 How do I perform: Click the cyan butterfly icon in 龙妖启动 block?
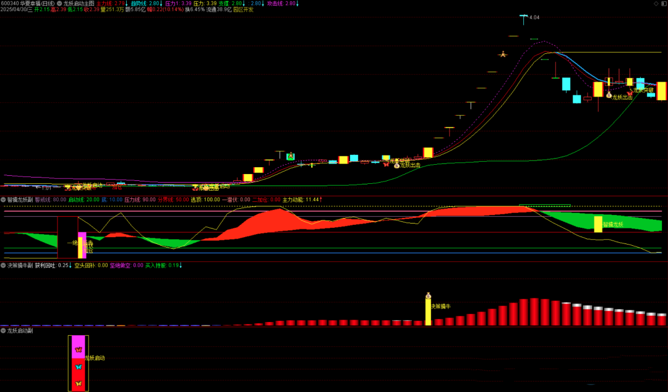[78, 367]
